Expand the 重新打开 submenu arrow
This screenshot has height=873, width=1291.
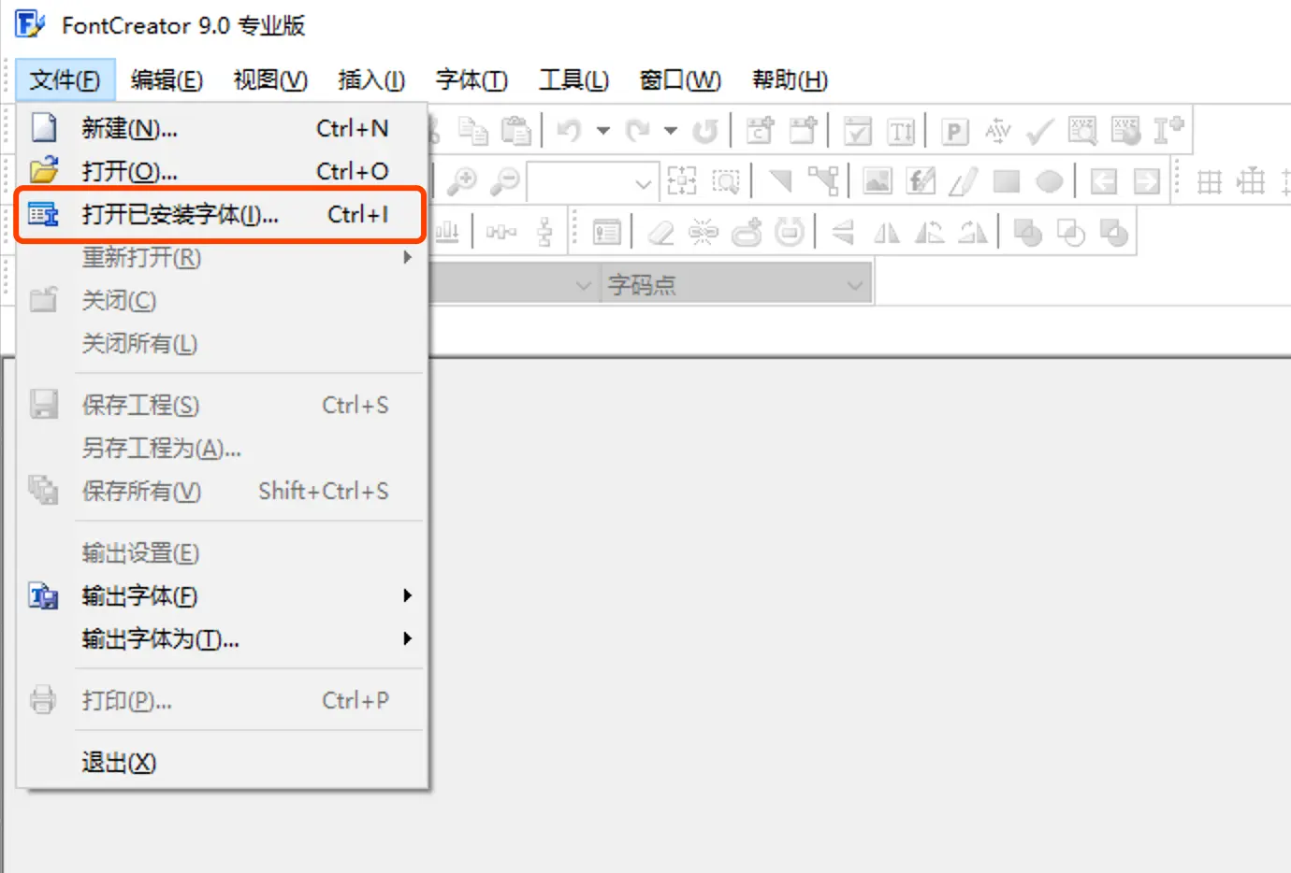click(408, 258)
